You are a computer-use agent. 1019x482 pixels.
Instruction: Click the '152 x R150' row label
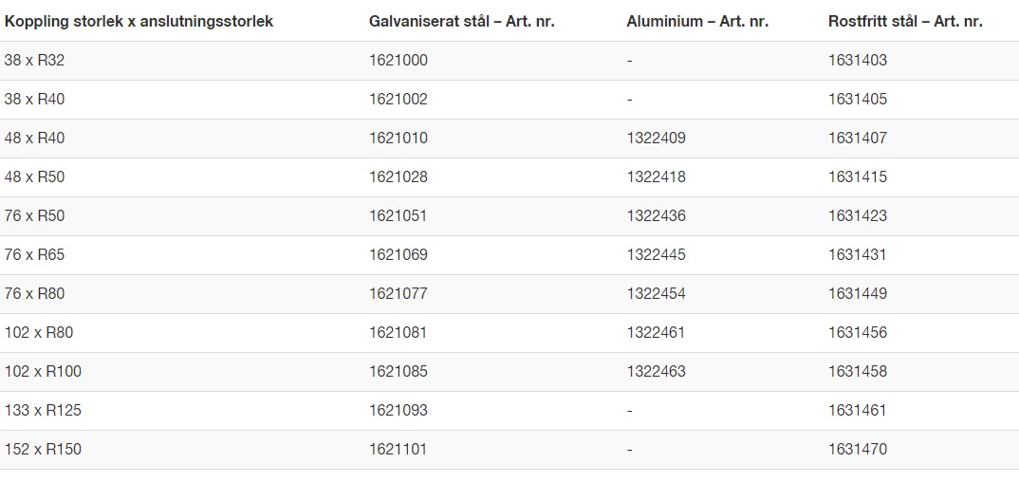[43, 450]
